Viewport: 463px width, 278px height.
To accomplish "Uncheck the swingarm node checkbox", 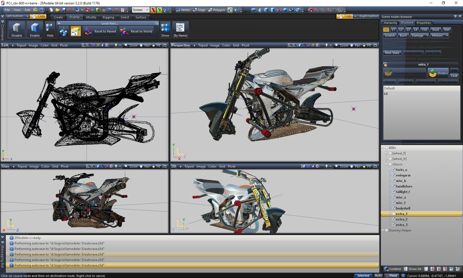I will (x=394, y=175).
